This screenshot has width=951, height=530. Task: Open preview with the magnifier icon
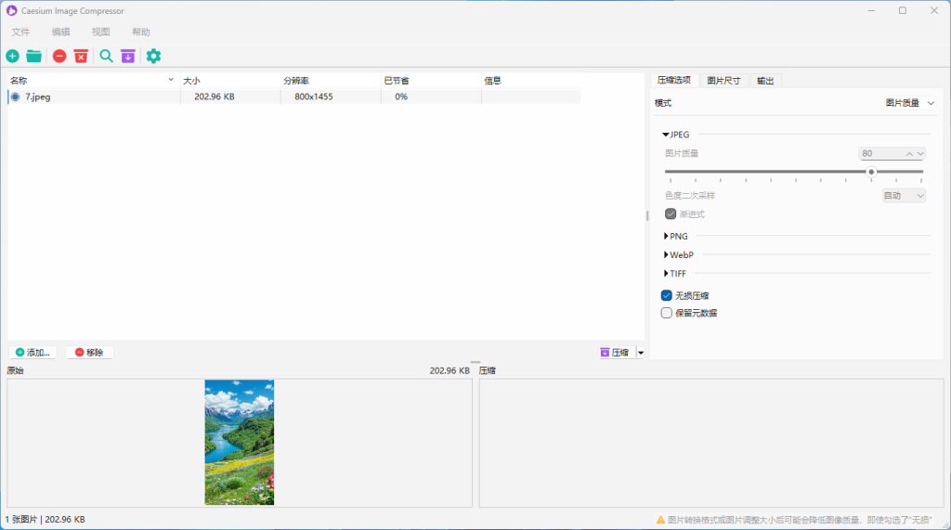coord(106,57)
